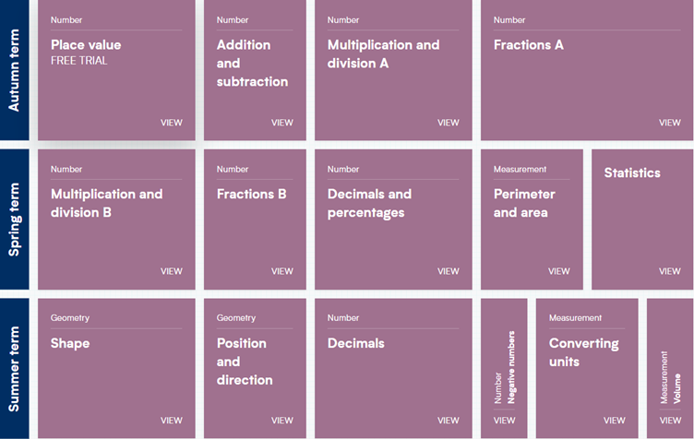The height and width of the screenshot is (439, 694).
Task: Click VIEW on Perimeter and area
Action: (558, 271)
